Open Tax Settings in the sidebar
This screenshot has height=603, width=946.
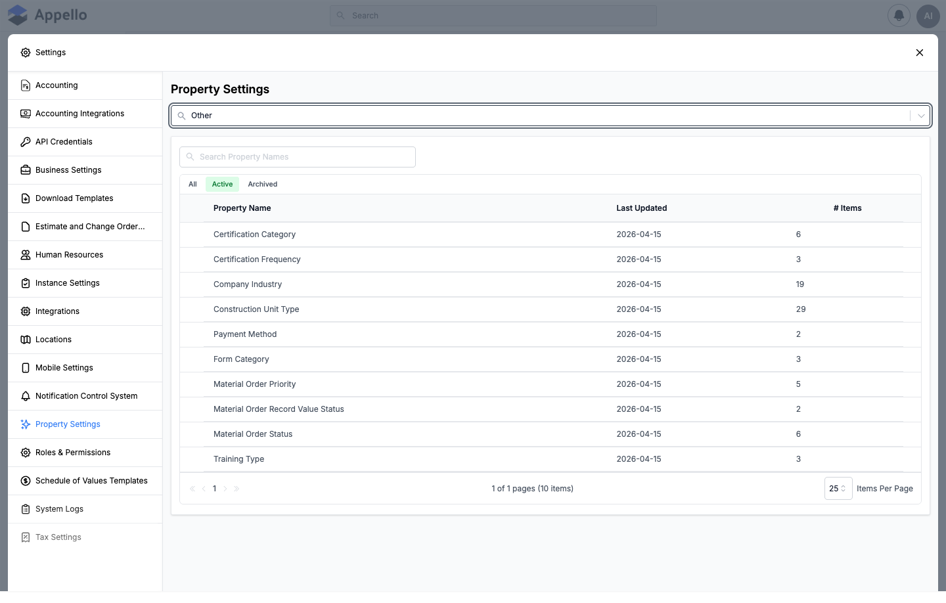click(x=85, y=537)
